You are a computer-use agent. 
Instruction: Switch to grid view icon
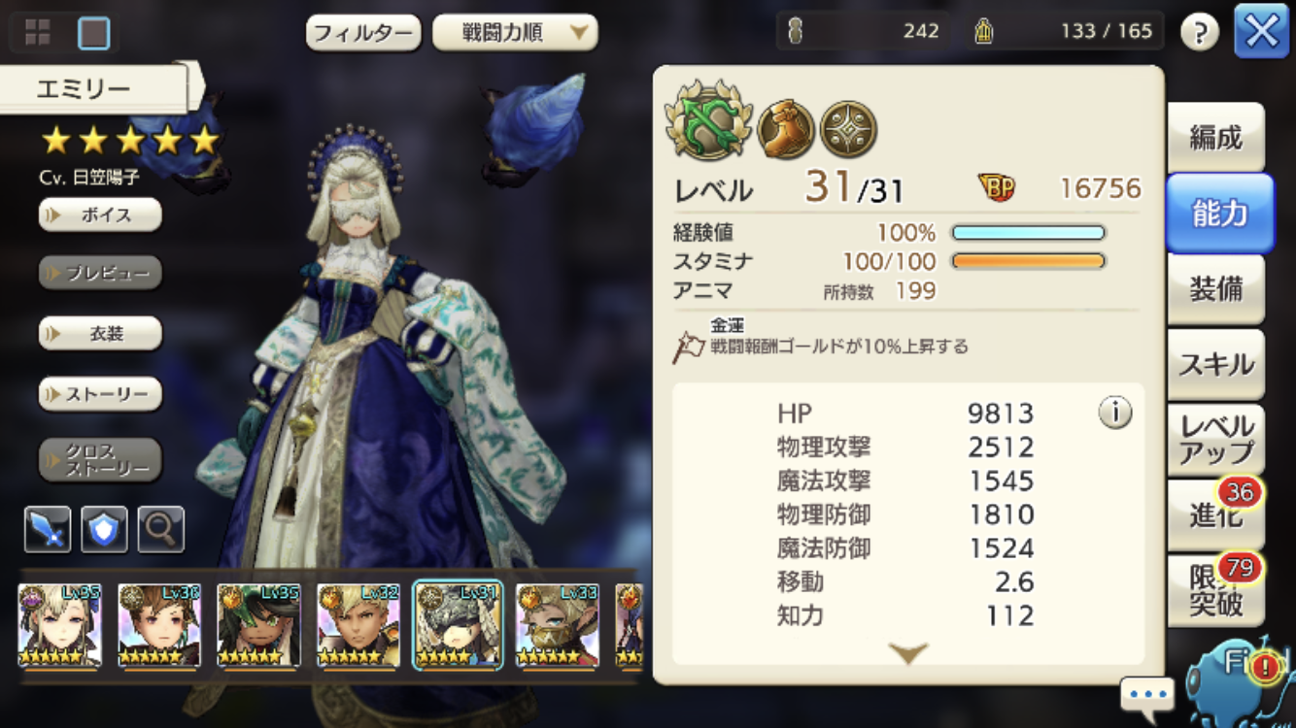[x=38, y=33]
